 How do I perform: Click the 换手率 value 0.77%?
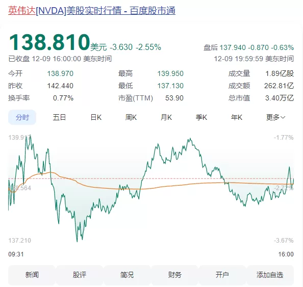(63, 98)
